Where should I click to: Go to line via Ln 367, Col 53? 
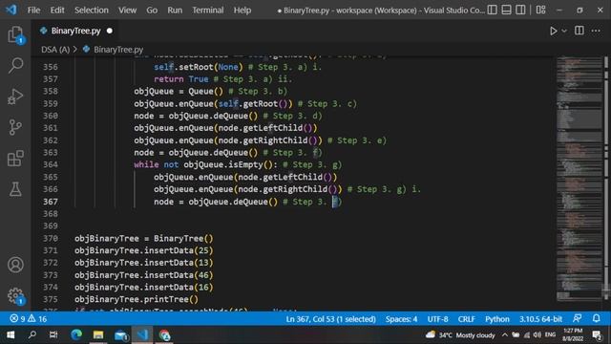[330, 319]
